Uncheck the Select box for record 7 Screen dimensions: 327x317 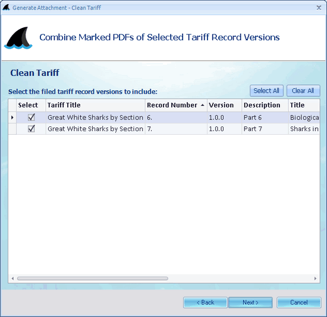point(32,129)
